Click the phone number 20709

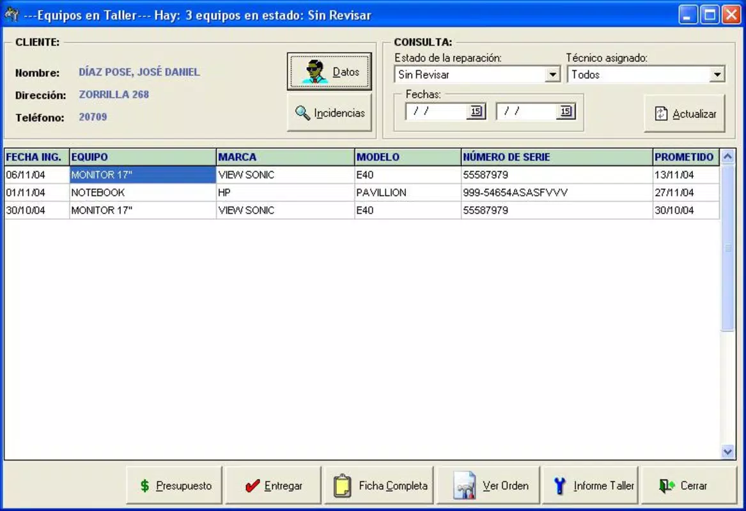(x=93, y=117)
